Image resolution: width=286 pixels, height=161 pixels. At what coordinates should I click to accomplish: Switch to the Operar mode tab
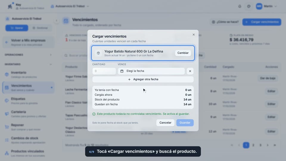pos(17,28)
